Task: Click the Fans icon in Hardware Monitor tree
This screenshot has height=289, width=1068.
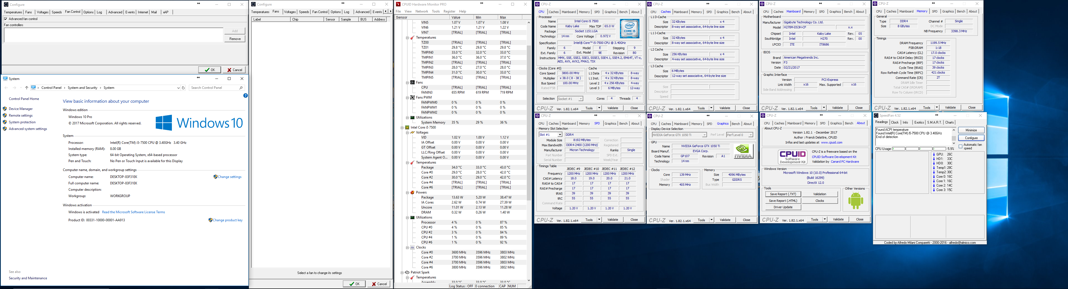Action: pos(412,82)
